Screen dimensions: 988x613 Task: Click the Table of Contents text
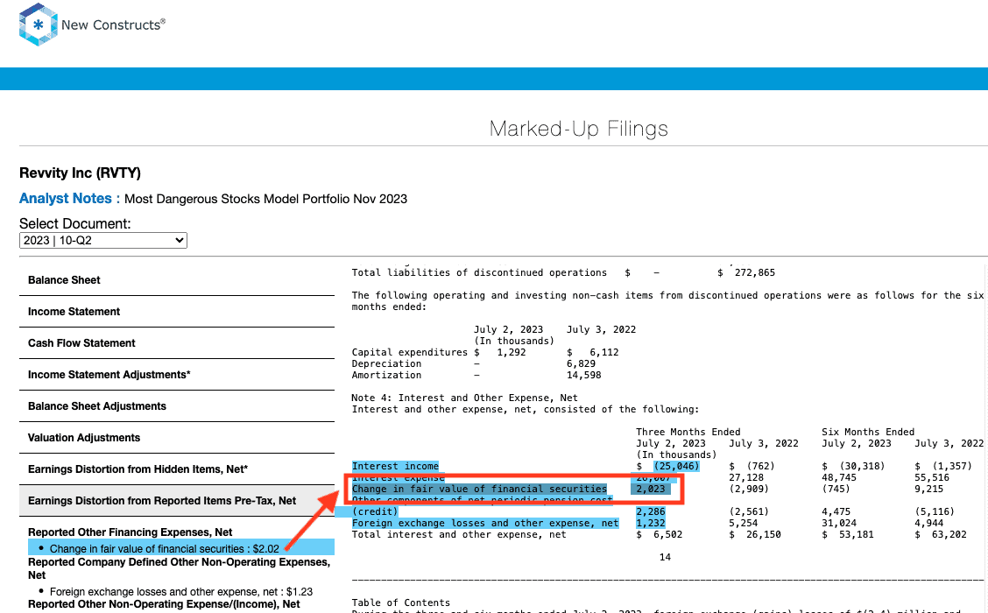click(x=401, y=602)
